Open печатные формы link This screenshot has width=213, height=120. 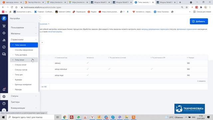(x=55, y=32)
